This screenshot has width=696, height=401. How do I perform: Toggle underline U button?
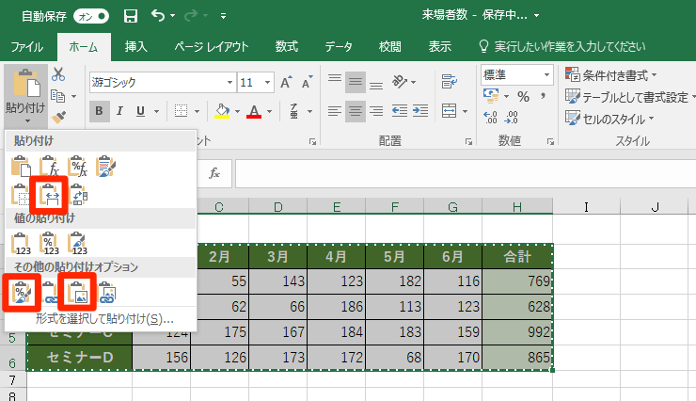tap(141, 111)
